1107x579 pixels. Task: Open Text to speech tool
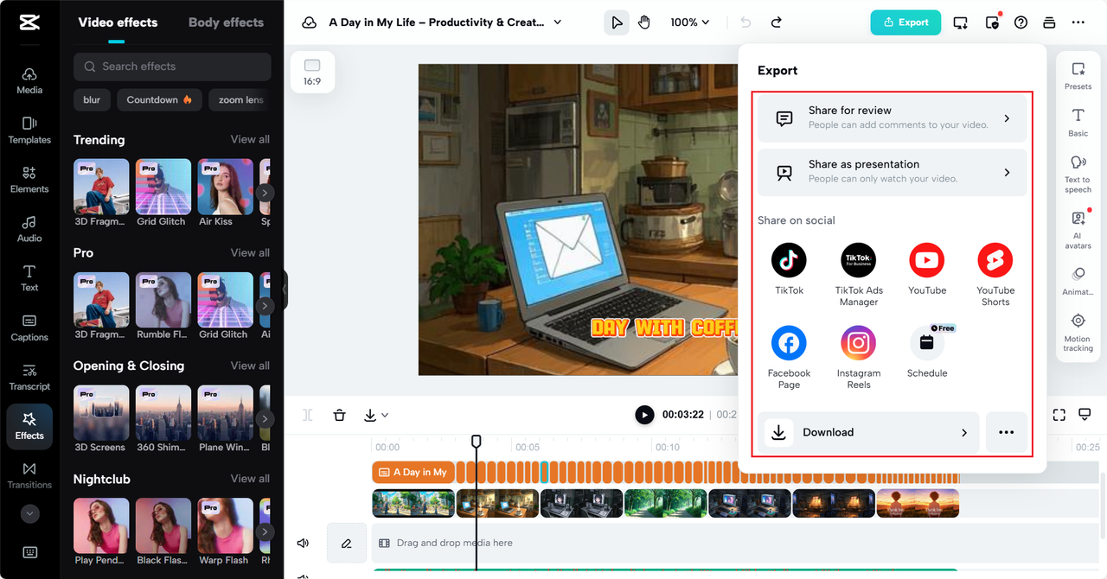[1078, 174]
